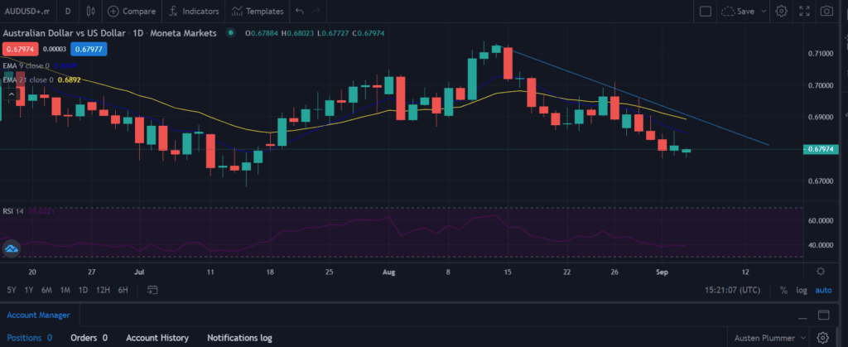Toggle percent scale mode

click(783, 290)
